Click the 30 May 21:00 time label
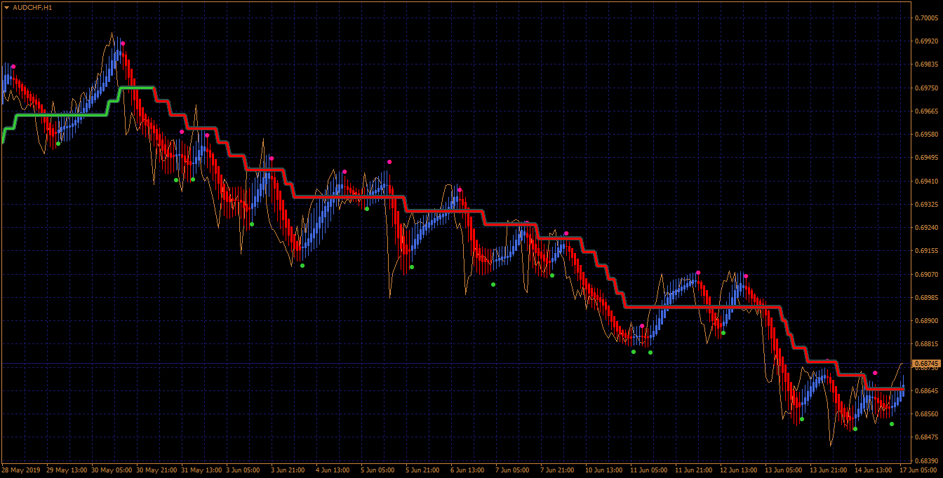 (x=157, y=470)
